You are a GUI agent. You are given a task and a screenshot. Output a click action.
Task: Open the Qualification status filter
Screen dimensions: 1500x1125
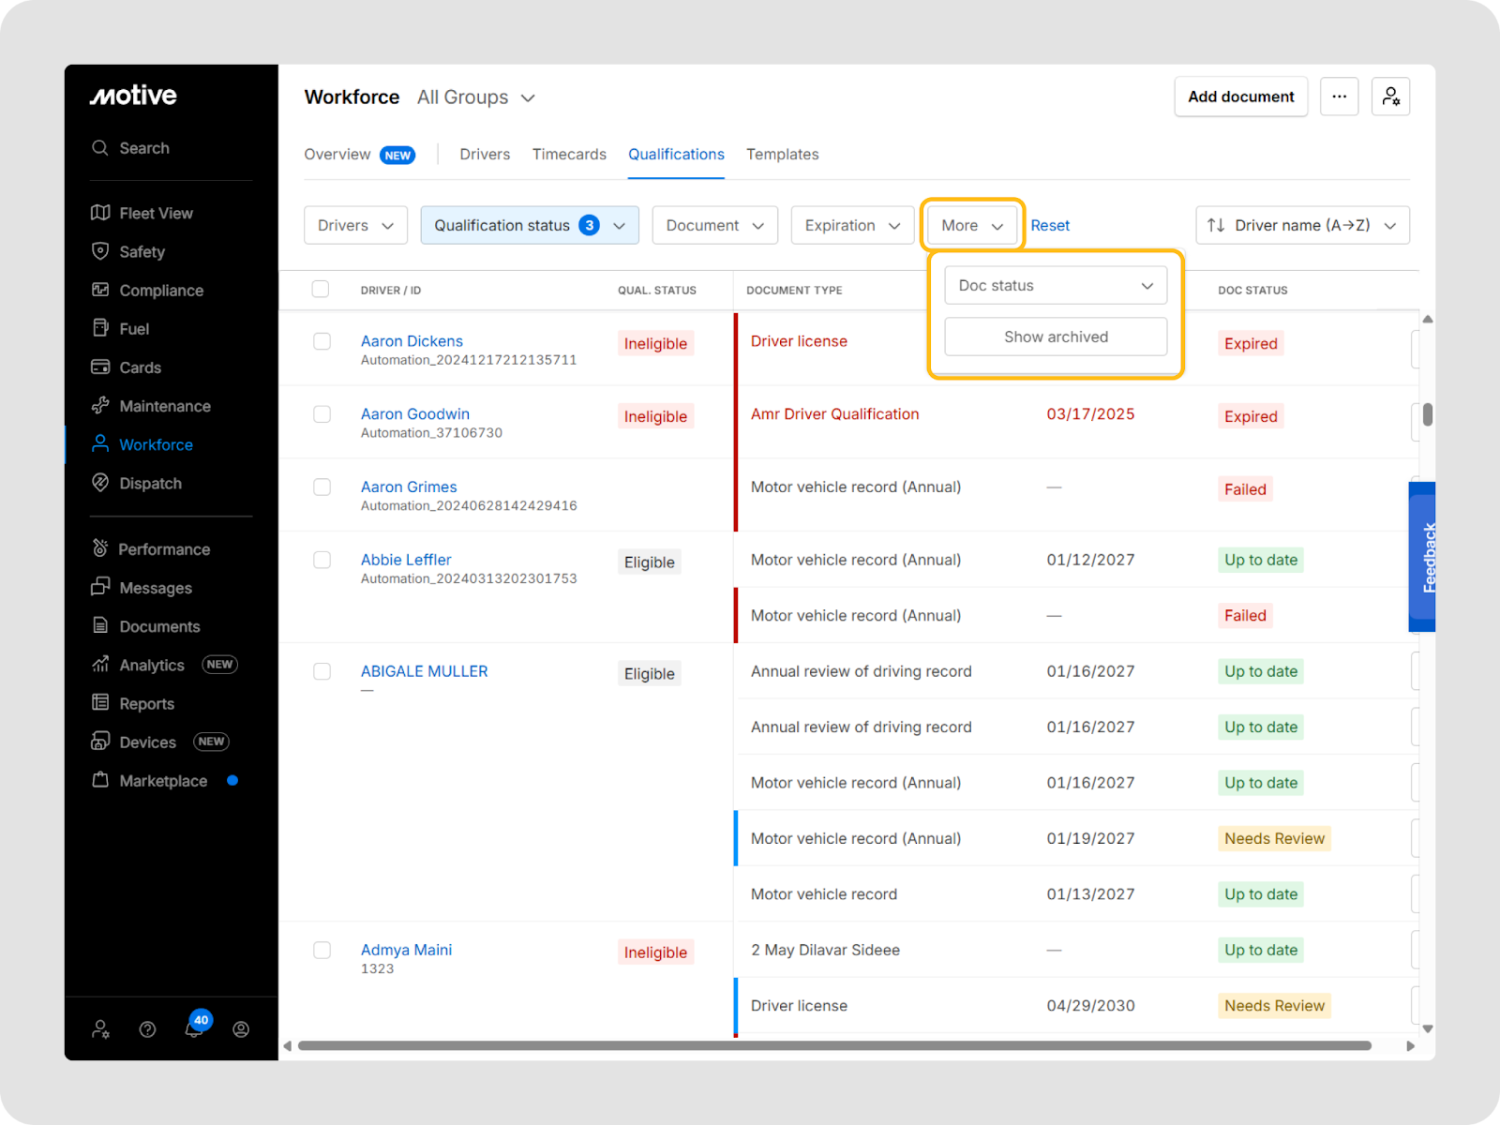point(530,225)
